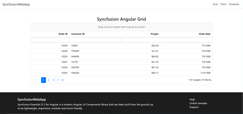Open the Schedule nav link
Screen dimensions: 243x114
coord(234,4)
